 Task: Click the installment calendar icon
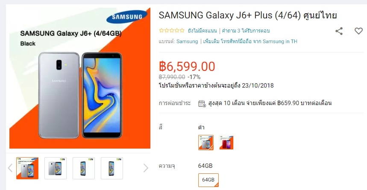click(202, 103)
